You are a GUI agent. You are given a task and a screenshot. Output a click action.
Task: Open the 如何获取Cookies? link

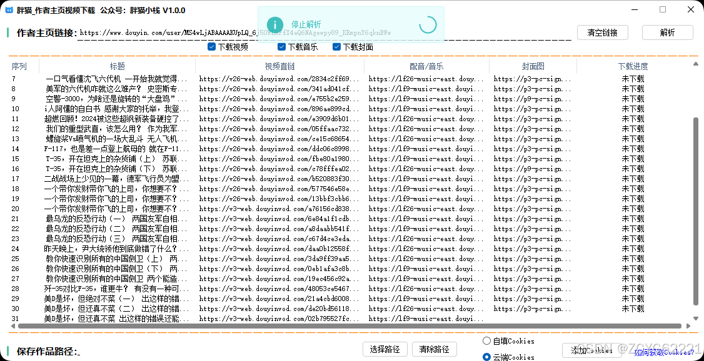(x=664, y=352)
